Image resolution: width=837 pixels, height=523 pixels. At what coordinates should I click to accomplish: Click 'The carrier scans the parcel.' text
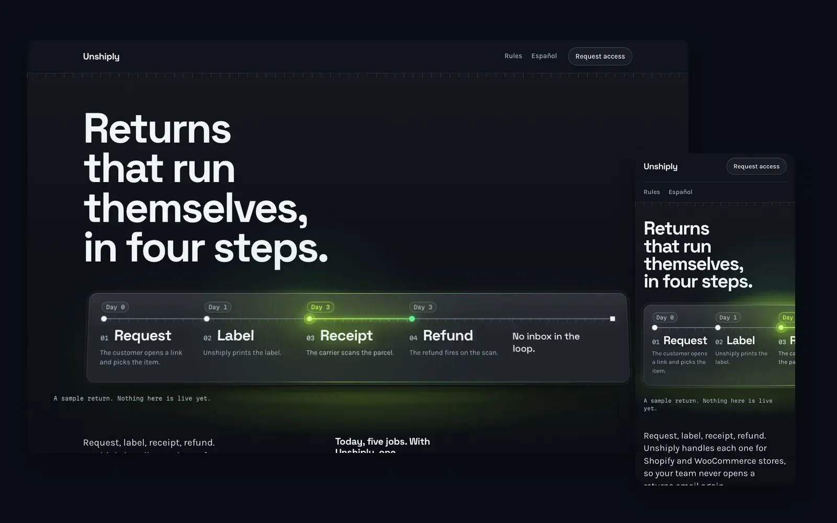pos(350,353)
